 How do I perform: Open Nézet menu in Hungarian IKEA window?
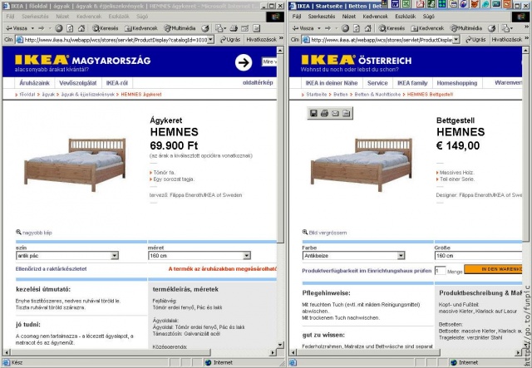pyautogui.click(x=62, y=17)
